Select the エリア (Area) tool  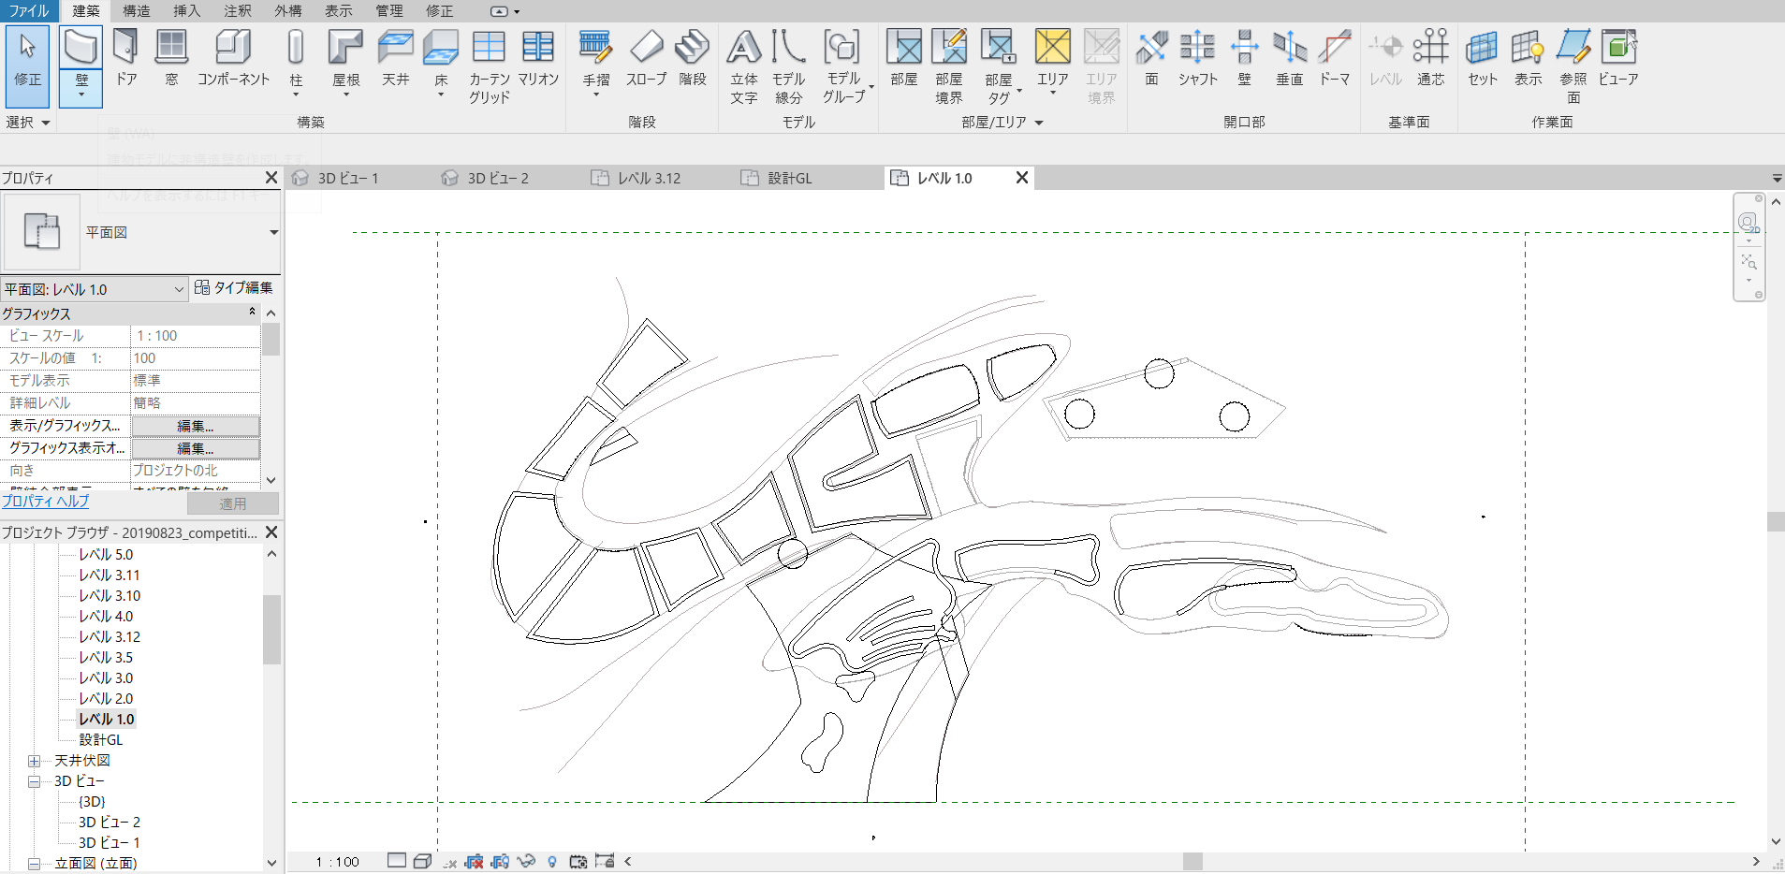pos(1053,61)
